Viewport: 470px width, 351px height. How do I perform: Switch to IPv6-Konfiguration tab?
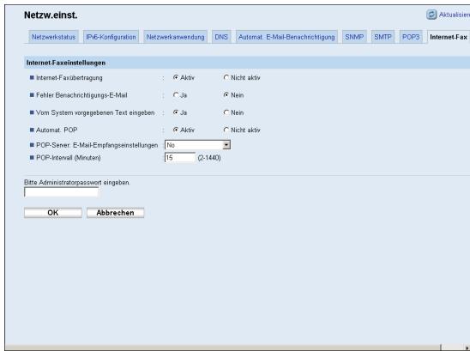pos(111,37)
